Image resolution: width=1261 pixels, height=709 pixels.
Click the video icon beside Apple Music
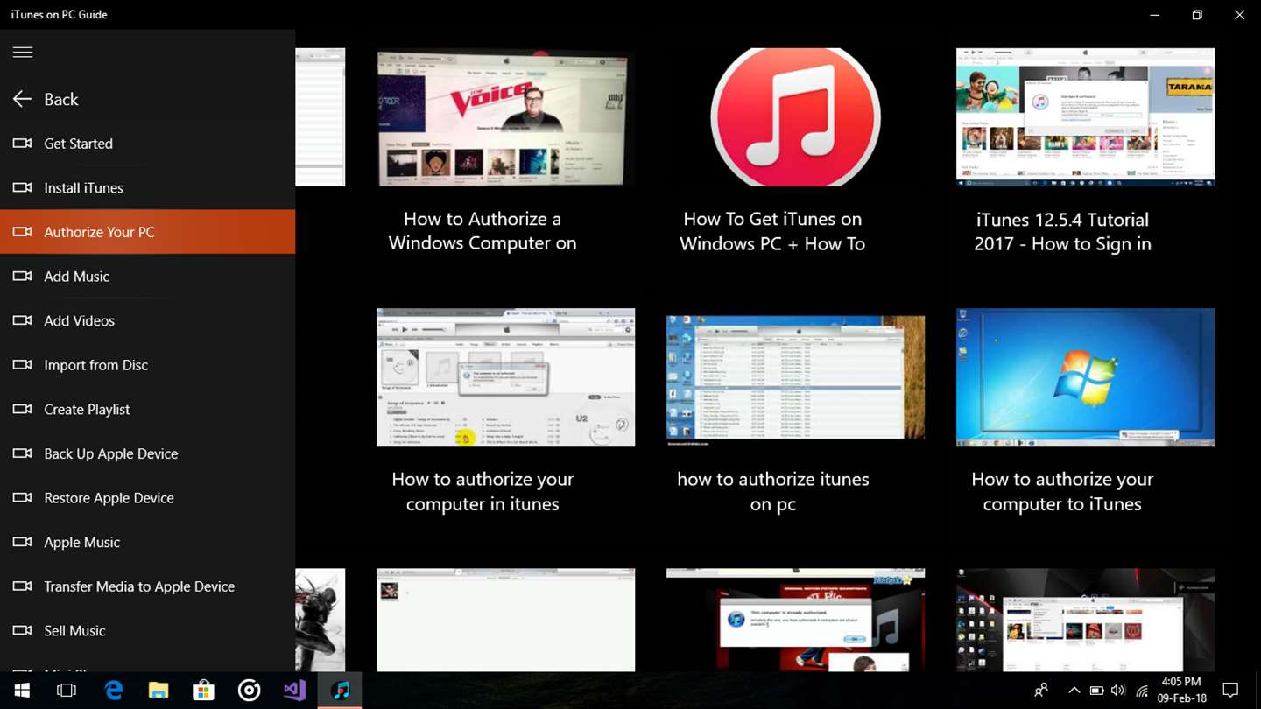(22, 542)
